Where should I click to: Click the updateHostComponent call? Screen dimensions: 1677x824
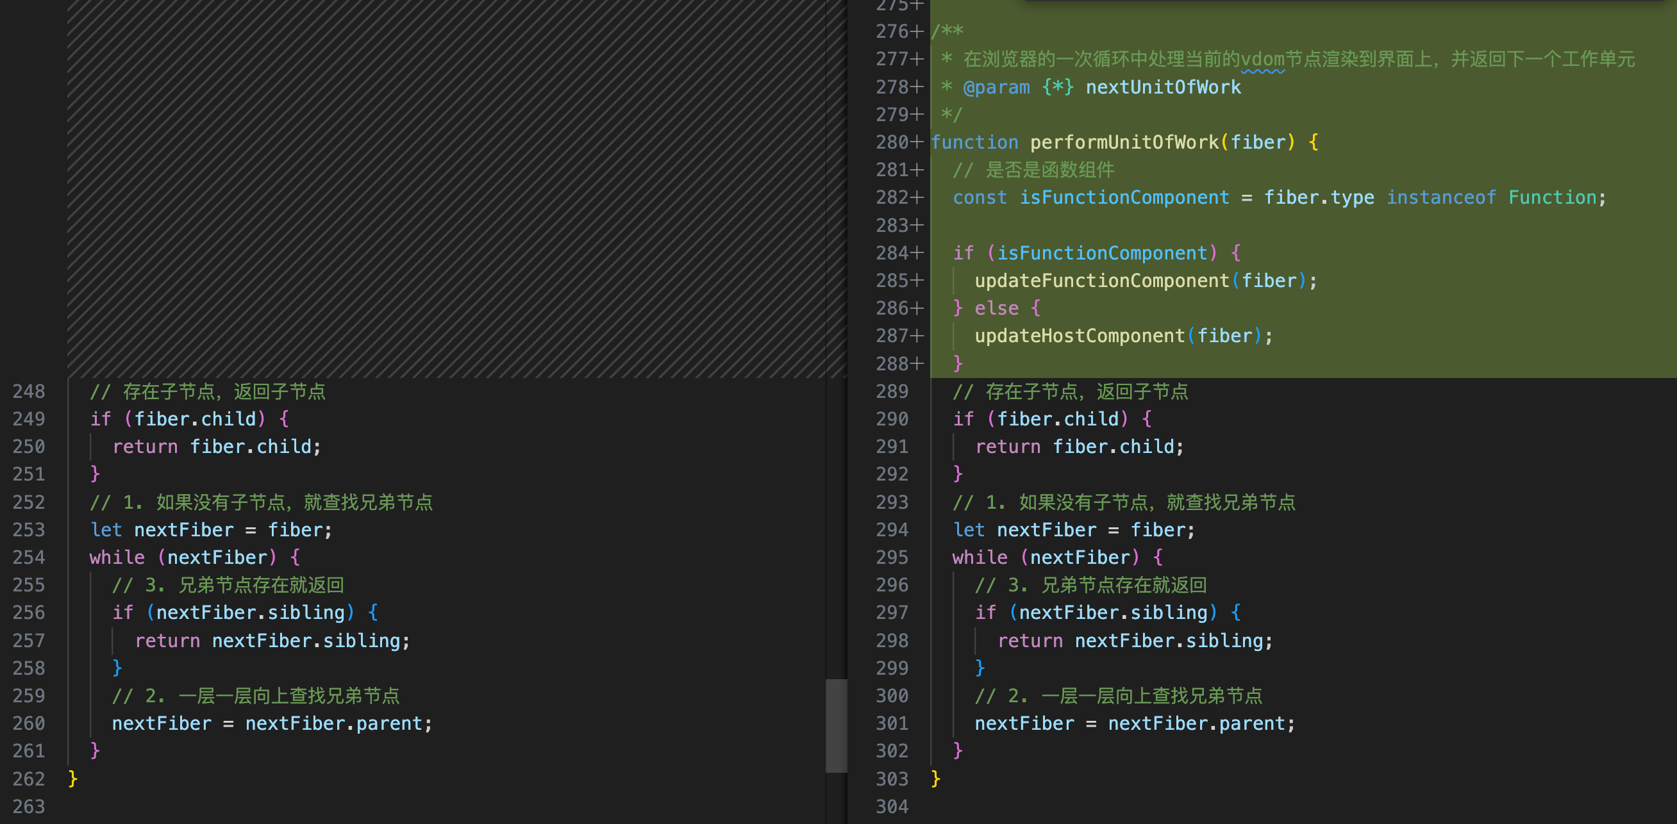(1080, 336)
